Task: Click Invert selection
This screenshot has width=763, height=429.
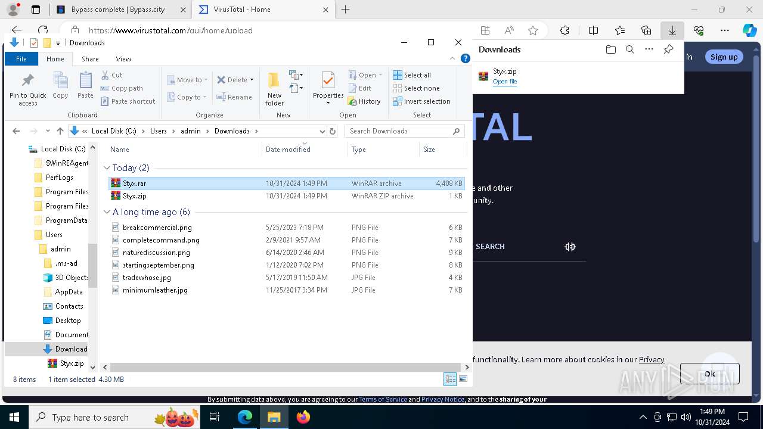Action: 421,101
